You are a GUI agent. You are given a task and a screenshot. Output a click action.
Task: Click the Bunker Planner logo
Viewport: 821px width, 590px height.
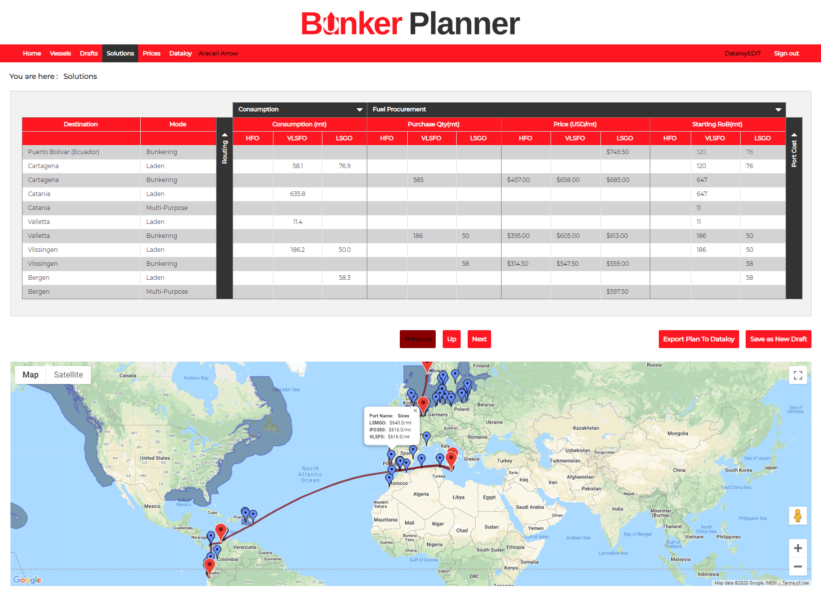click(410, 23)
